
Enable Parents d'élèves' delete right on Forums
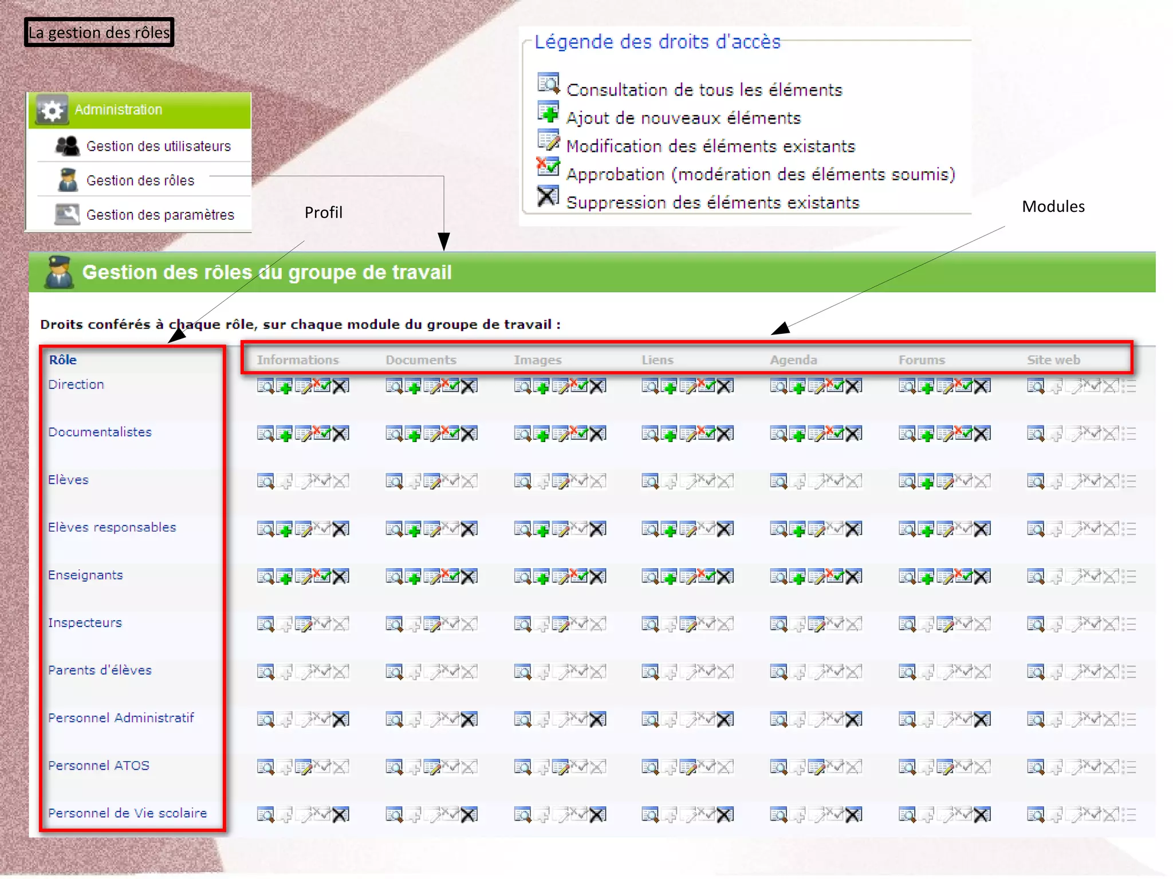pyautogui.click(x=982, y=672)
